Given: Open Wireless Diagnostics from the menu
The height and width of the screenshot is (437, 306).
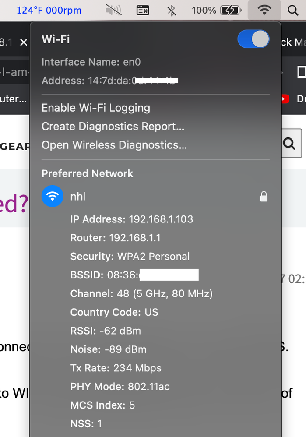Looking at the screenshot, I should click(114, 145).
